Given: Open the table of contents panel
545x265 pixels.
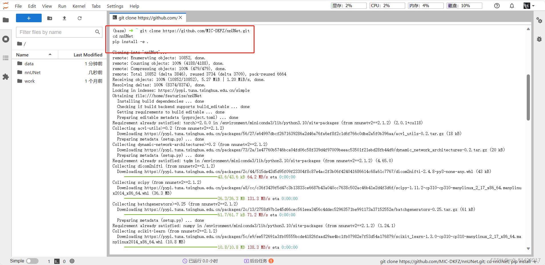Looking at the screenshot, I should pos(6,58).
